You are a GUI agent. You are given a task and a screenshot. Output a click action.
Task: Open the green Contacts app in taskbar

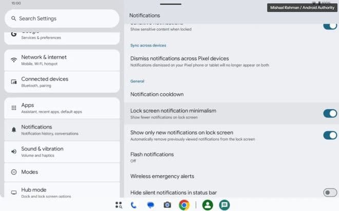tap(208, 205)
